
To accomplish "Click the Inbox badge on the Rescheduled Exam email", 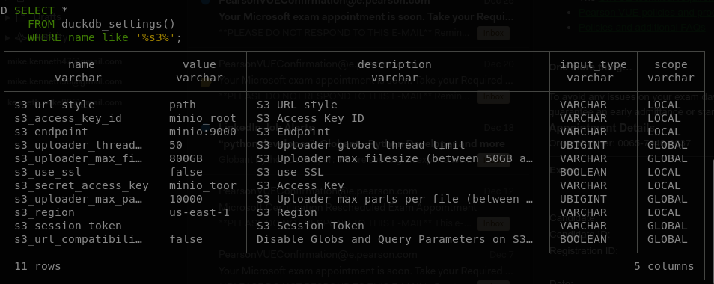I will [493, 223].
